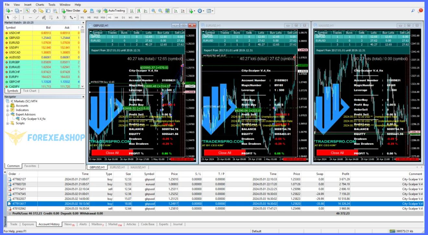428x235 pixels.
Task: Open the Arrows objects dropdown
Action: (x=75, y=18)
